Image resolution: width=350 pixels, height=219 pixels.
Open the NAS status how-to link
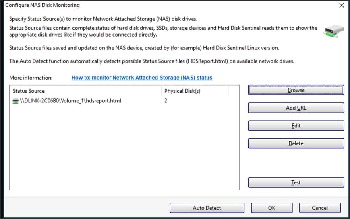click(x=142, y=78)
